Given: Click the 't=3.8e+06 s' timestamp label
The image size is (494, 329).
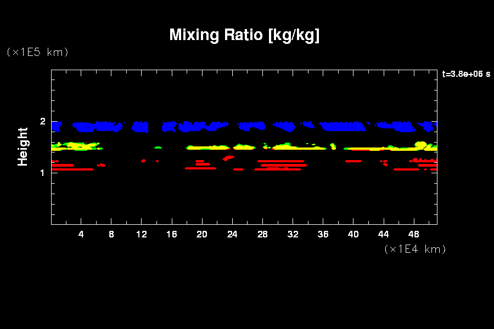Looking at the screenshot, I should pyautogui.click(x=466, y=74).
